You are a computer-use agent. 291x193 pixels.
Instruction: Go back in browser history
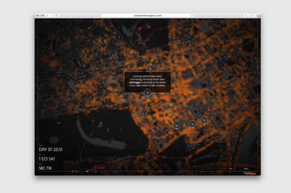click(47, 16)
